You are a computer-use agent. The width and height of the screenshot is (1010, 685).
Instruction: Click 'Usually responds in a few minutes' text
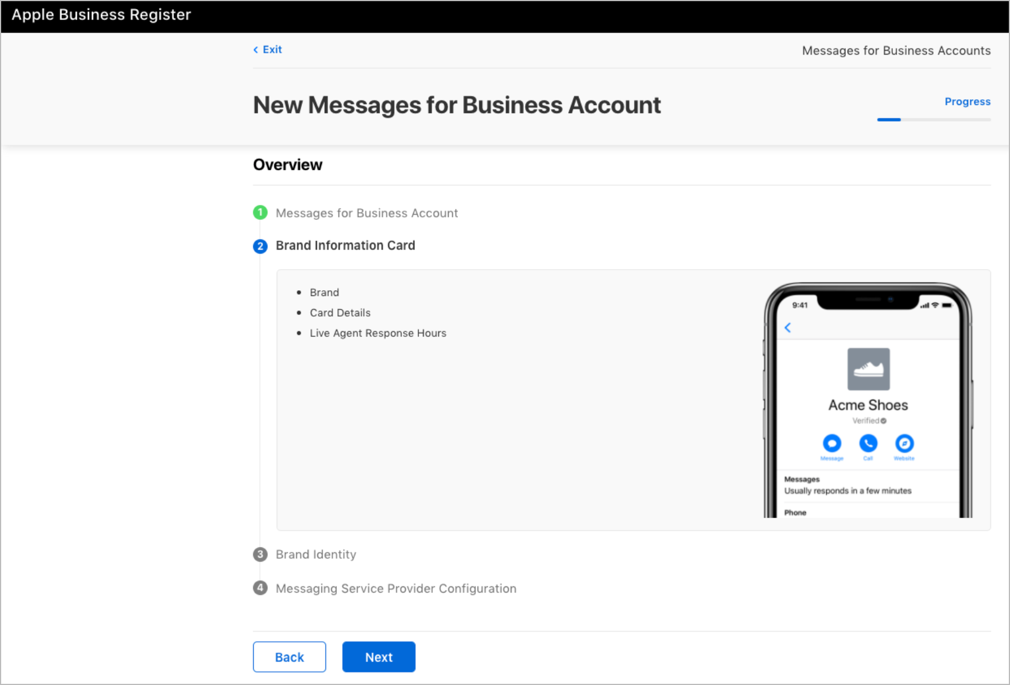848,491
